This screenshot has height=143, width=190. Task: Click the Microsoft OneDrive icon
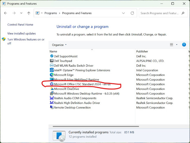point(52,89)
